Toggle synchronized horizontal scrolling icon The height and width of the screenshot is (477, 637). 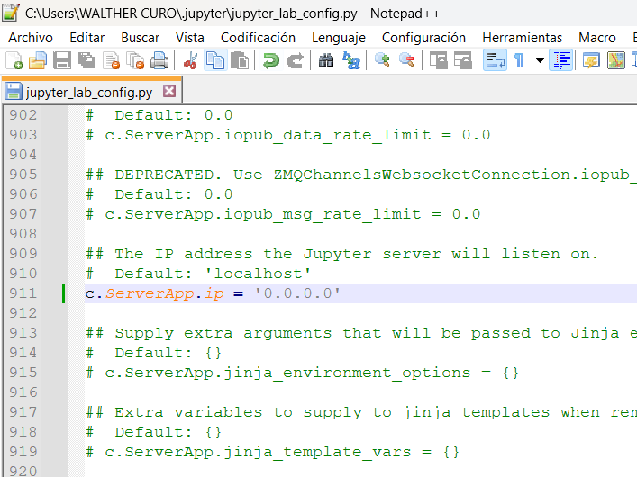pyautogui.click(x=463, y=61)
